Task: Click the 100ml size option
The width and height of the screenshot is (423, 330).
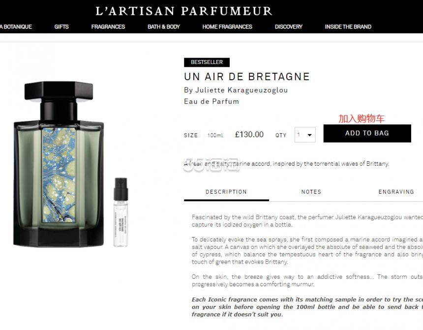Action: [x=215, y=135]
